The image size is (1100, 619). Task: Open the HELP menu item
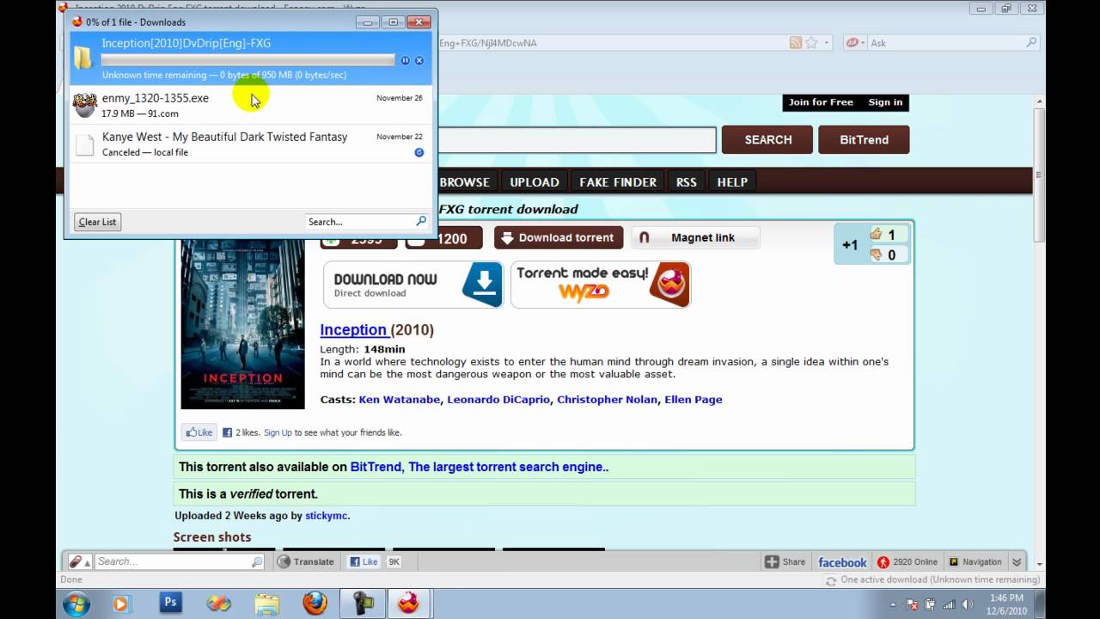(732, 181)
